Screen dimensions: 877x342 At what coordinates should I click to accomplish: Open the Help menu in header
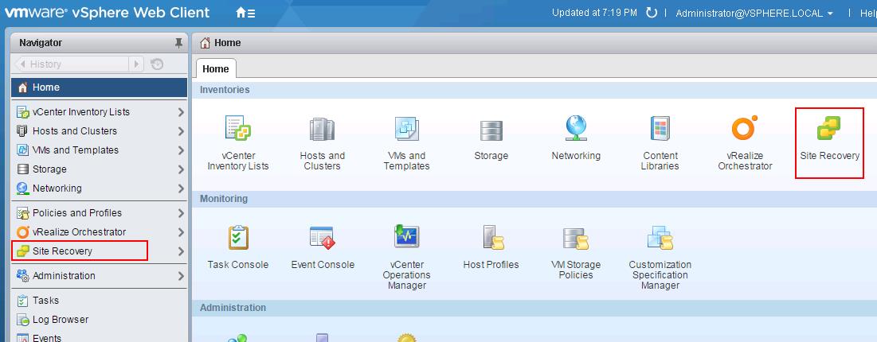[x=868, y=13]
